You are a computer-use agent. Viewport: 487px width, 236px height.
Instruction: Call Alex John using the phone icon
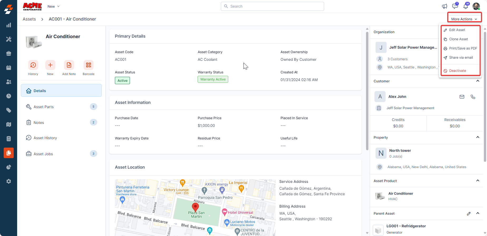pos(473,97)
